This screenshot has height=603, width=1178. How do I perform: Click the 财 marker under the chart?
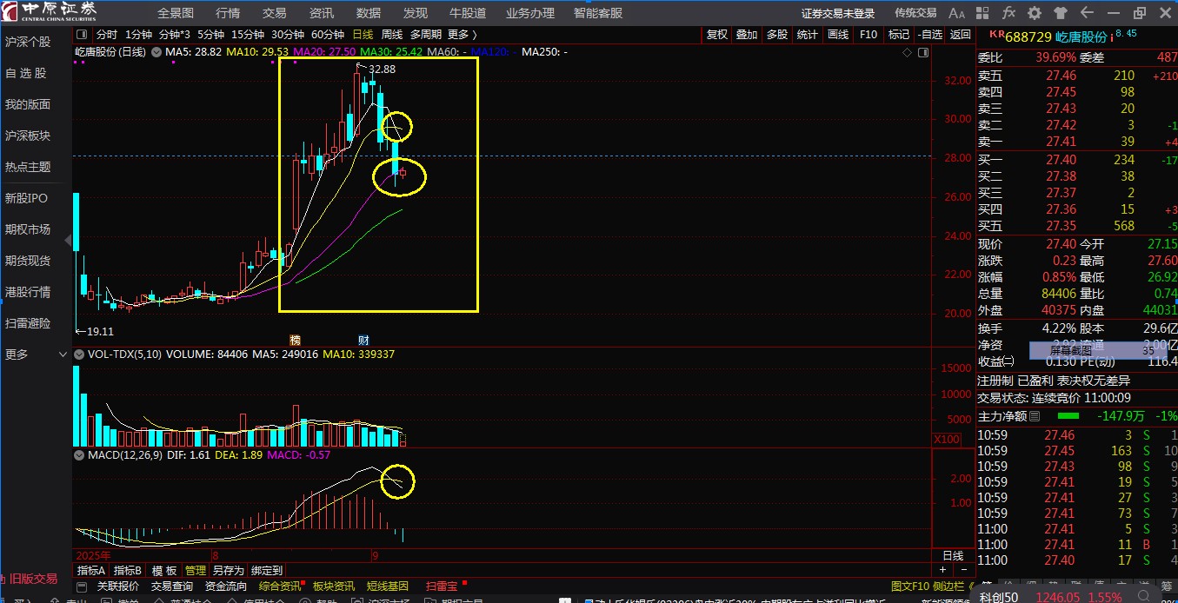(363, 338)
